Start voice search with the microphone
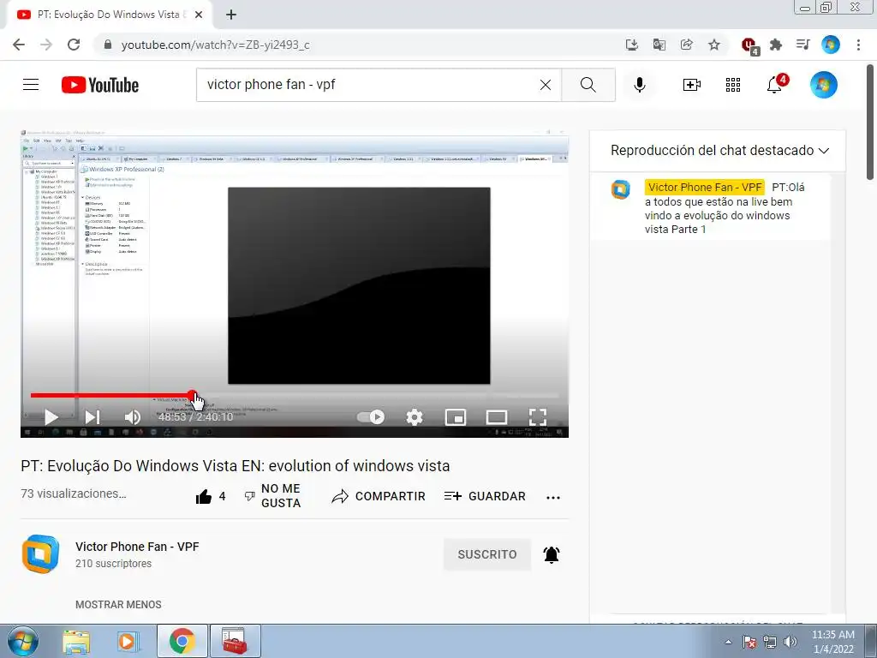 639,85
